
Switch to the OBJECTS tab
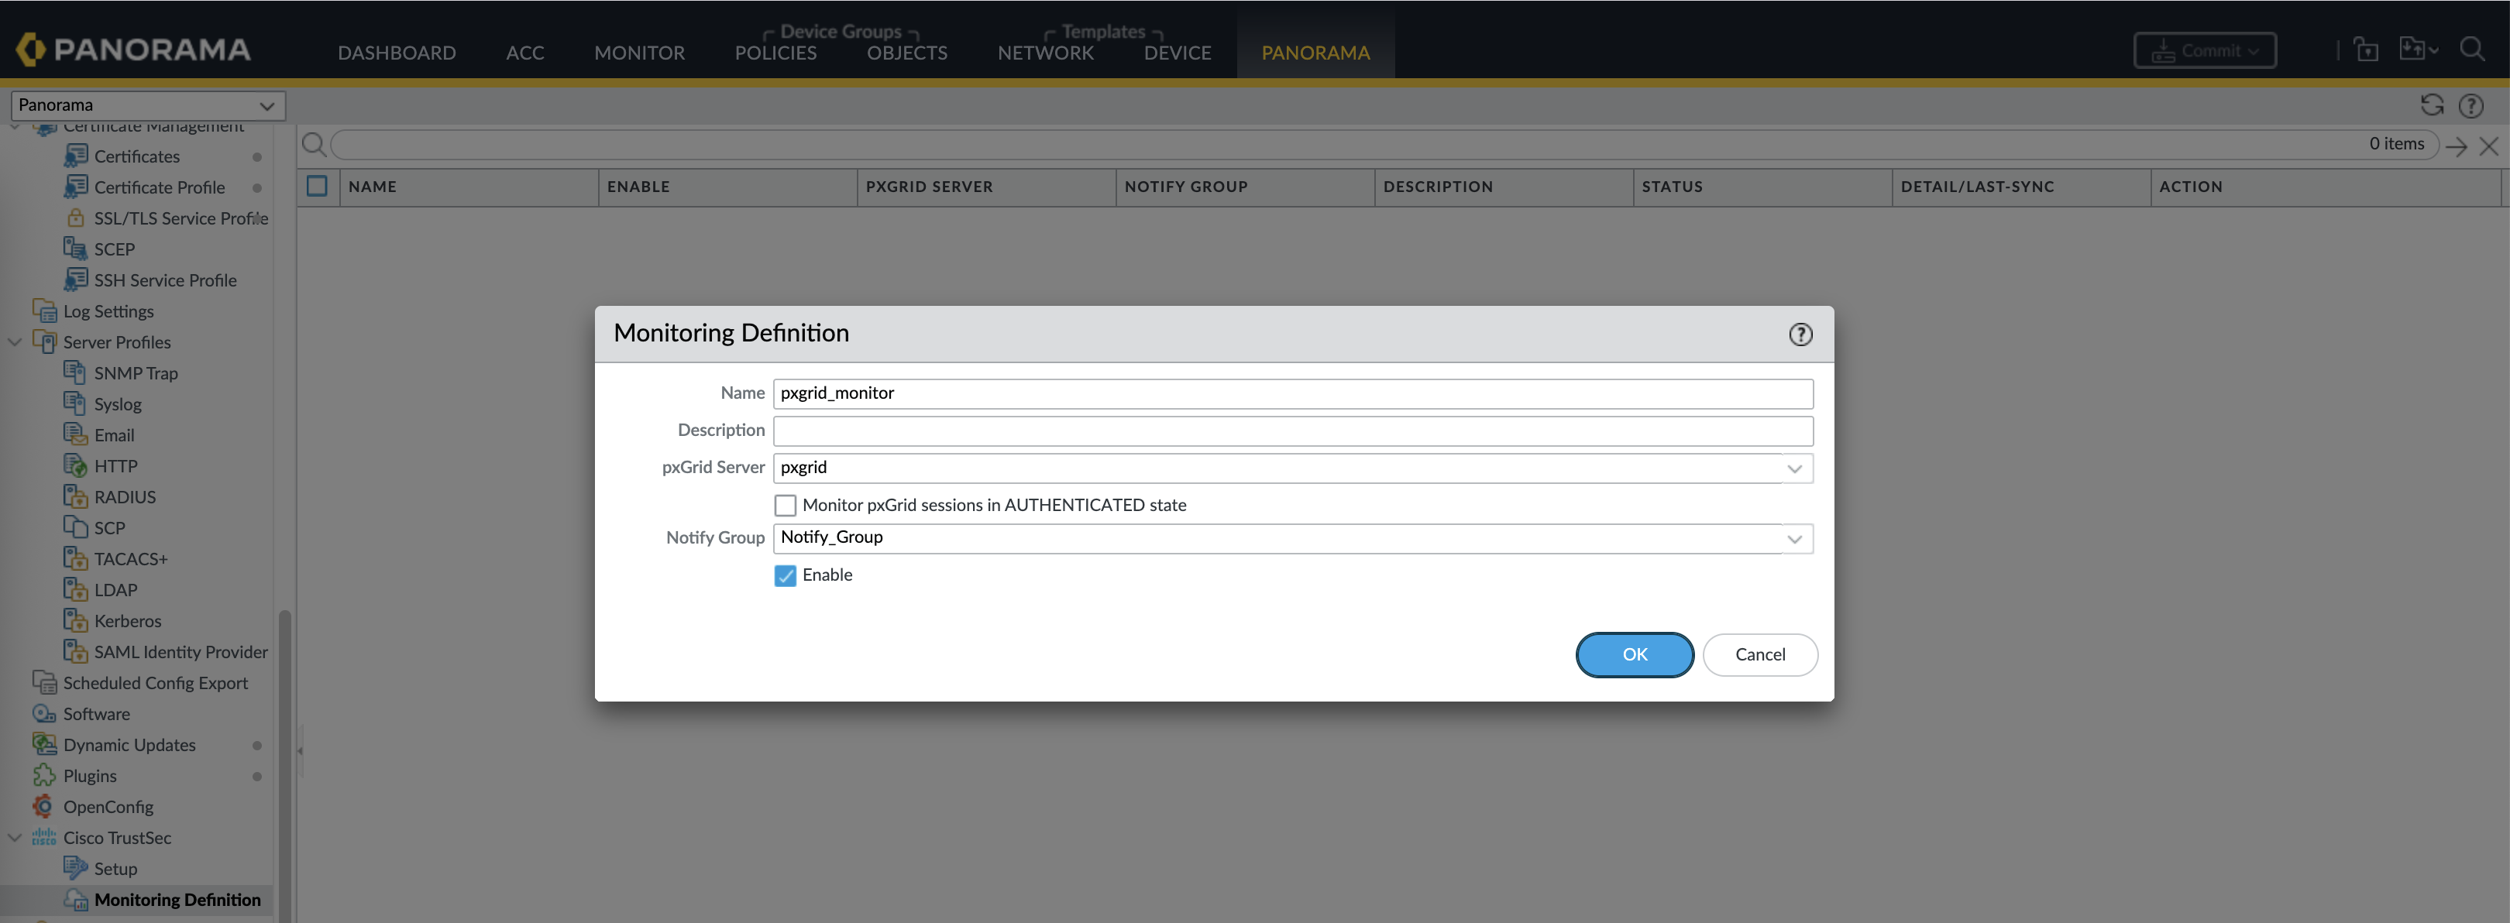[x=906, y=53]
